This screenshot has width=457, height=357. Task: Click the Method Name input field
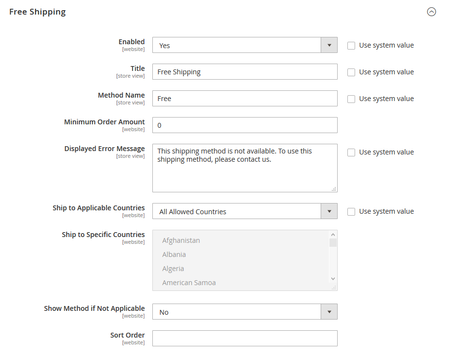[245, 98]
